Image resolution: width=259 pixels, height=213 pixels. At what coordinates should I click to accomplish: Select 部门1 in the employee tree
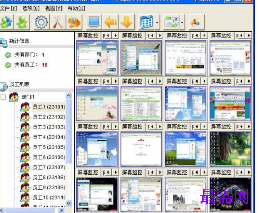click(28, 97)
